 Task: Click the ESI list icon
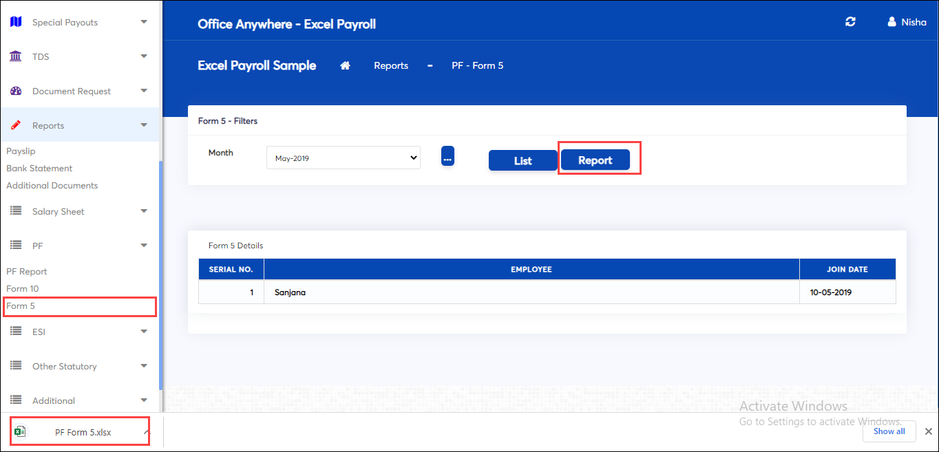point(16,332)
